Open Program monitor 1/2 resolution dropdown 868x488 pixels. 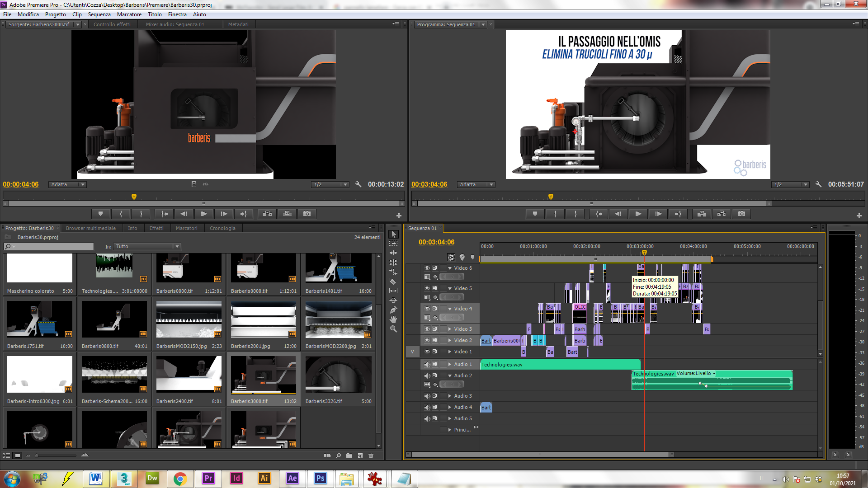tap(790, 184)
